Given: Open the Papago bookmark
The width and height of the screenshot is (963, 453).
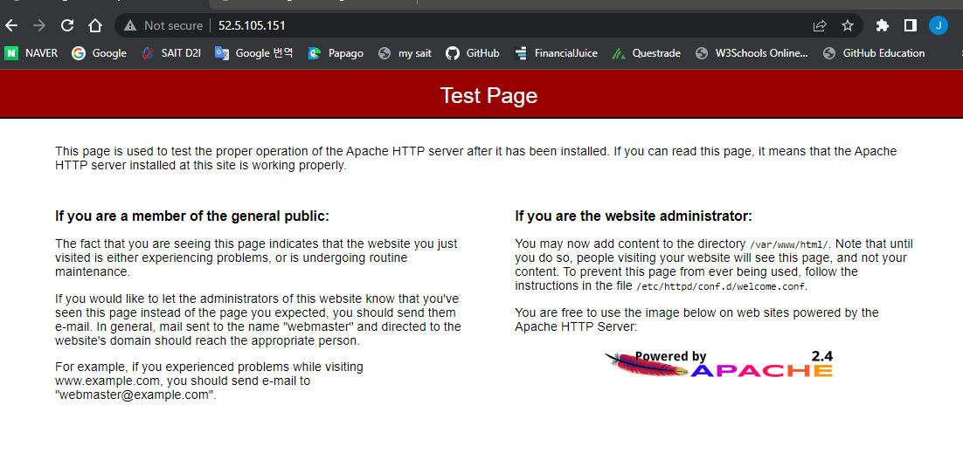Looking at the screenshot, I should pyautogui.click(x=336, y=53).
